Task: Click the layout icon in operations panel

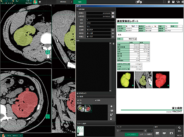Action: pos(157,133)
